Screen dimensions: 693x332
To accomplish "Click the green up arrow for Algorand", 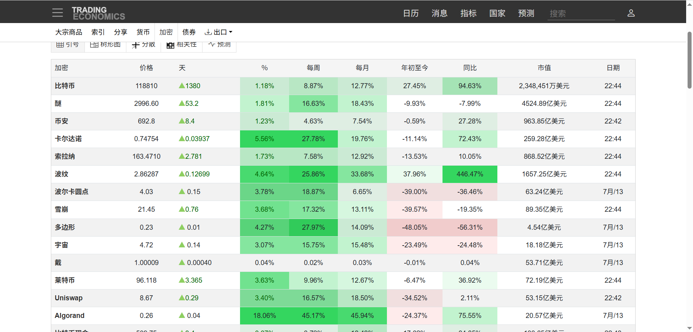I will 182,315.
